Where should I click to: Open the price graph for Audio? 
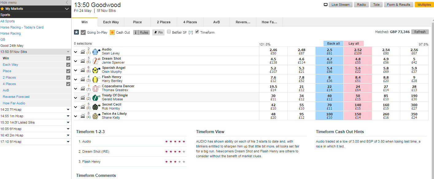tap(83, 52)
